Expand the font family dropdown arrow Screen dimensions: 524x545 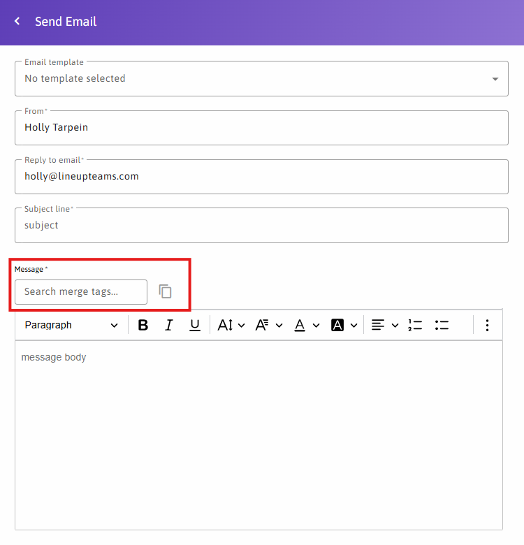tap(279, 326)
